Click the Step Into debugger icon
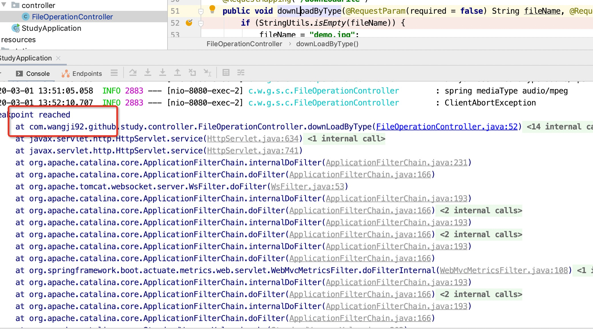Image resolution: width=593 pixels, height=329 pixels. pyautogui.click(x=148, y=73)
